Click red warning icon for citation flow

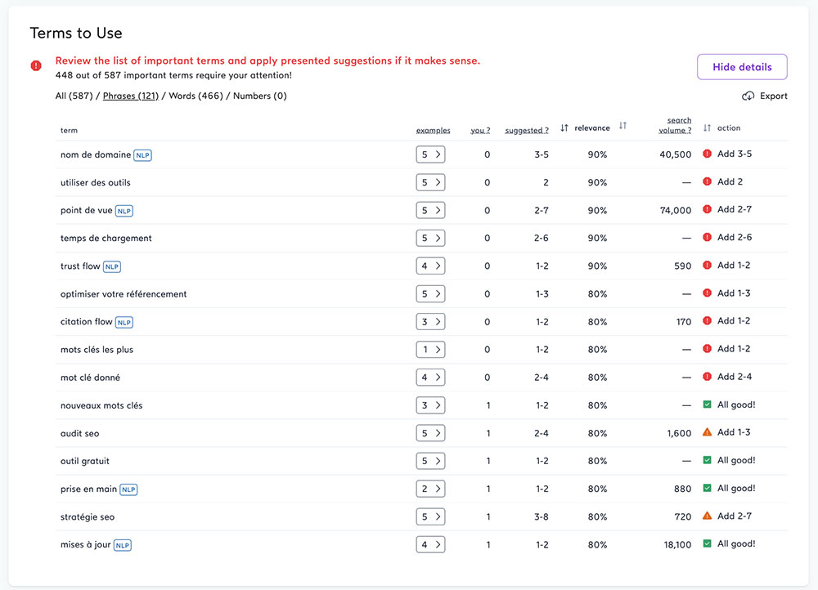(707, 320)
